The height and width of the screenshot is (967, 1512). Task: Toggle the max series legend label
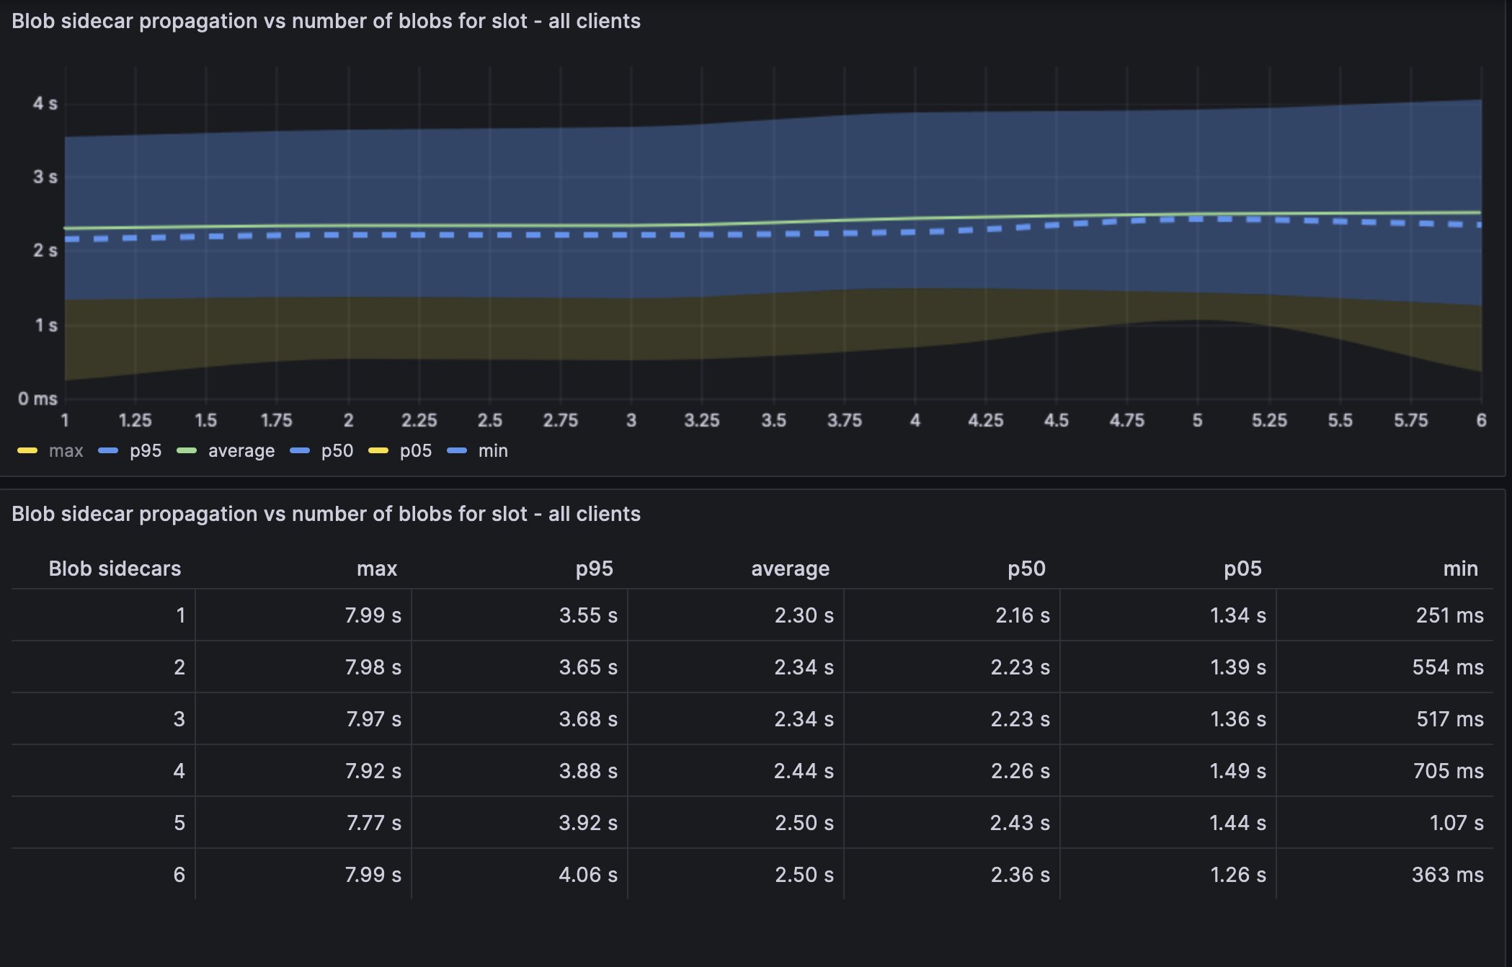66,451
